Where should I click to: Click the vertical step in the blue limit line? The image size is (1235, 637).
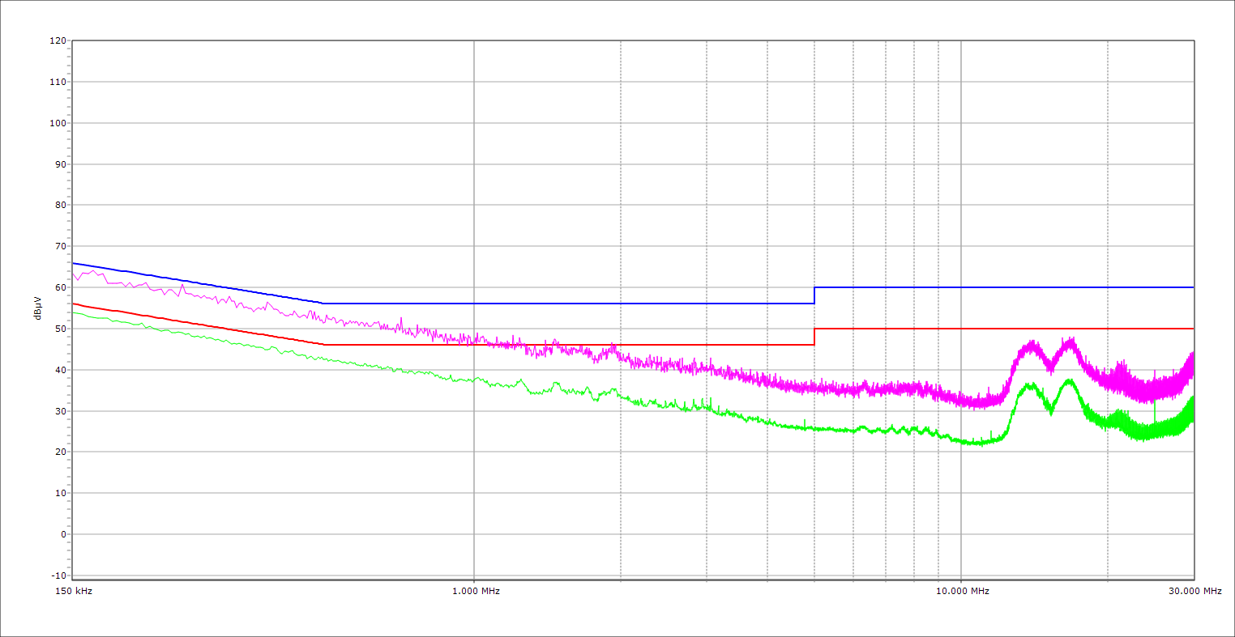[814, 295]
